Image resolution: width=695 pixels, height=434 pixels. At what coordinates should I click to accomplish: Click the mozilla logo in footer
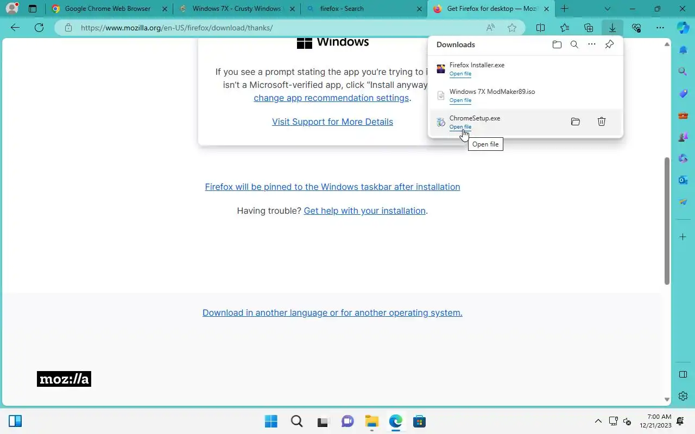(64, 379)
